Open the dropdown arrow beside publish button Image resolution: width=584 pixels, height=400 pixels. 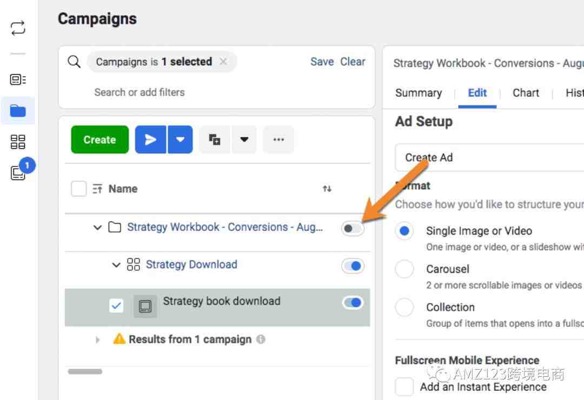180,139
